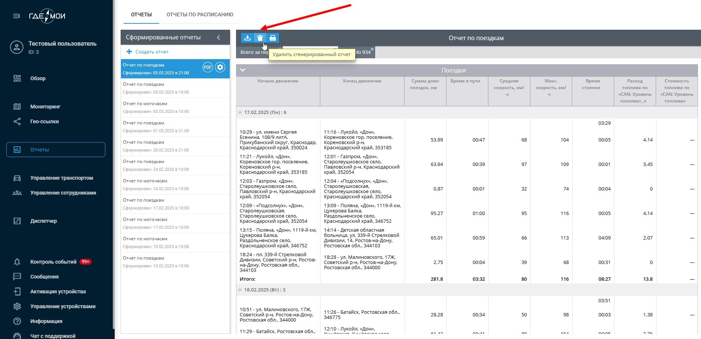Click the PDF icon on selected report
Image resolution: width=701 pixels, height=339 pixels.
207,68
